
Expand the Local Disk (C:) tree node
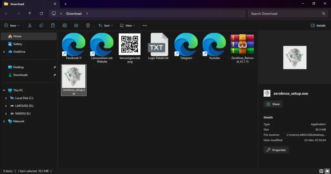[x=6, y=98]
